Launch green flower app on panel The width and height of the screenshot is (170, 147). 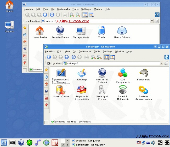[x=30, y=143]
